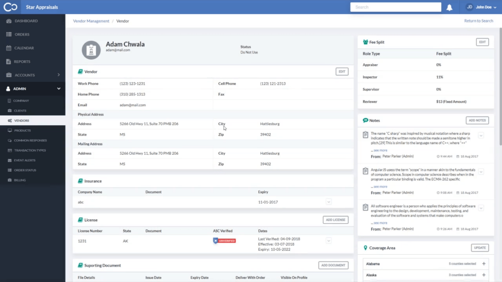Screen dimensions: 502x282
Task: Click the top Search input field
Action: [x=396, y=7]
